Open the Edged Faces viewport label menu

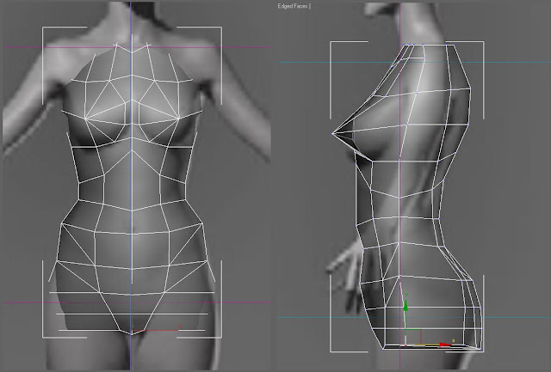(294, 6)
